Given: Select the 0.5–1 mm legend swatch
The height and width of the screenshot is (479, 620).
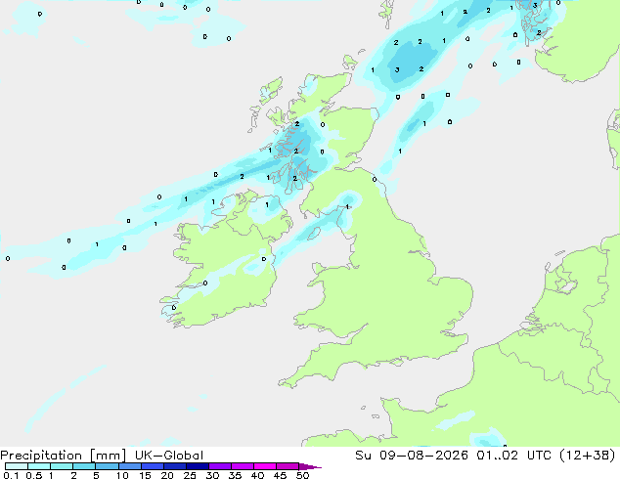Looking at the screenshot, I should click(x=39, y=466).
